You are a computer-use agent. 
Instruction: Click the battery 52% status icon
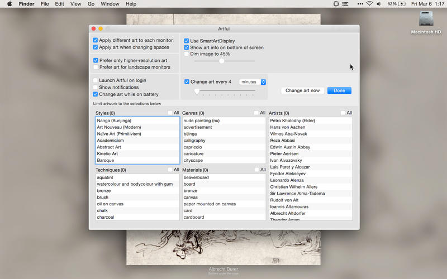(397, 4)
